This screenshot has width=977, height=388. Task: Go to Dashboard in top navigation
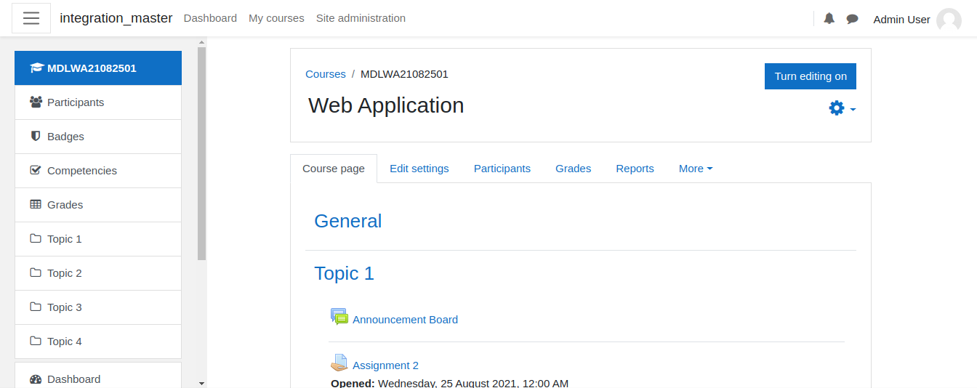[210, 18]
